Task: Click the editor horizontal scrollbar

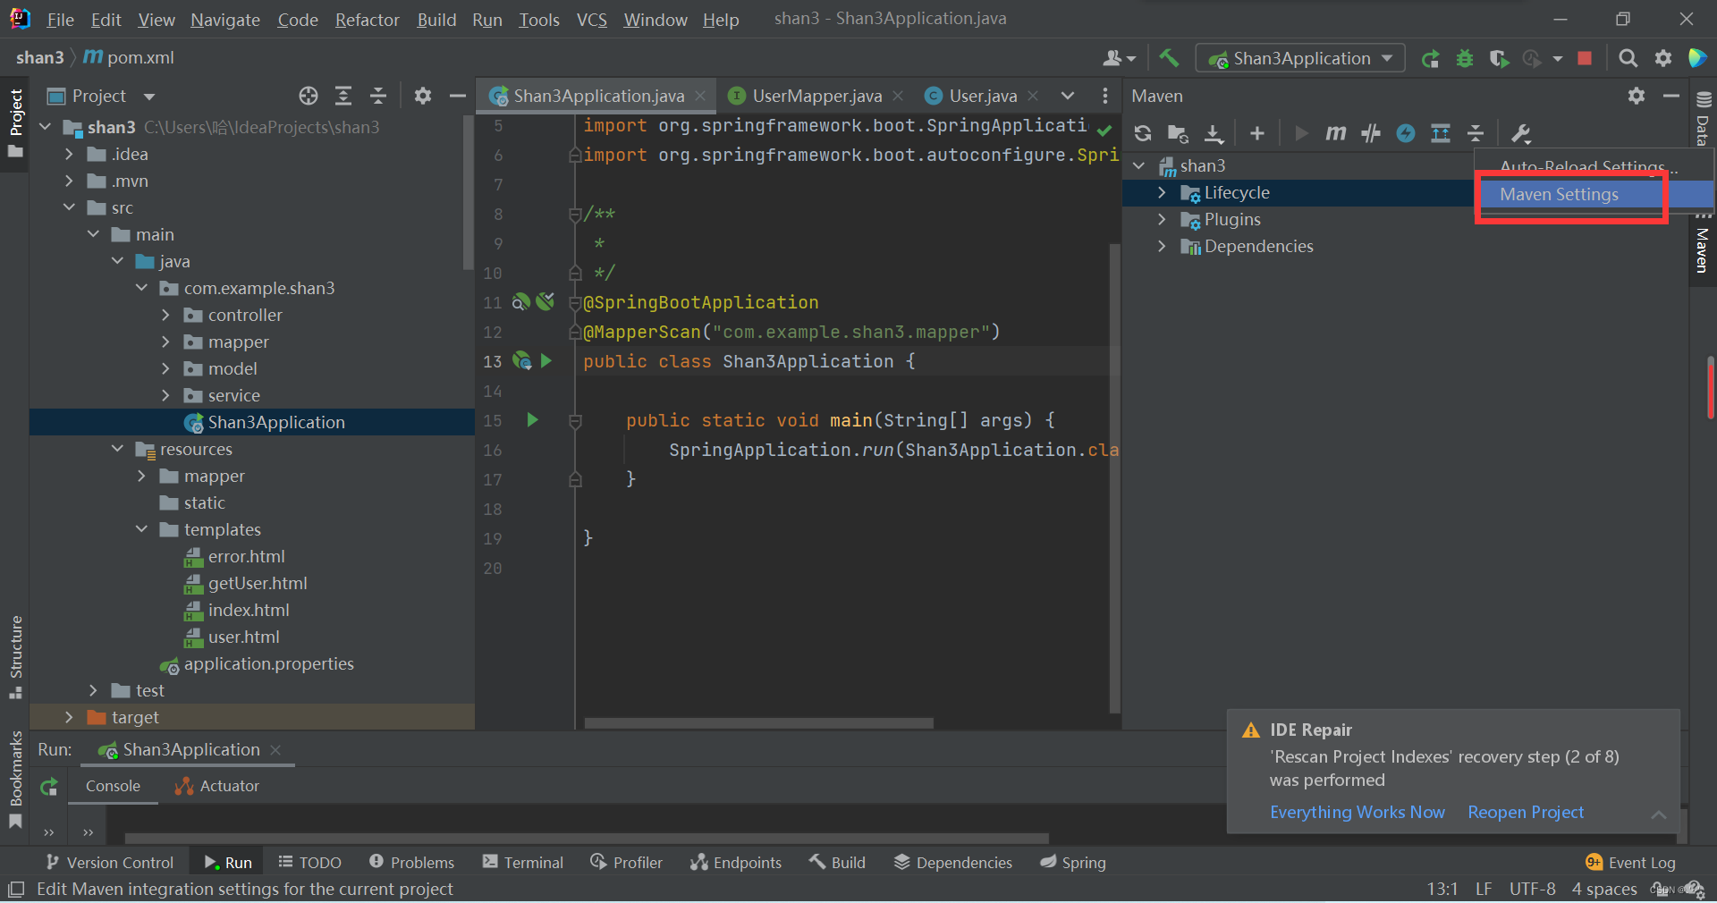Action: [x=758, y=722]
